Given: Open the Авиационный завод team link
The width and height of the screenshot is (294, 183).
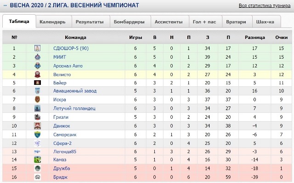Looking at the screenshot, I should [75, 91].
